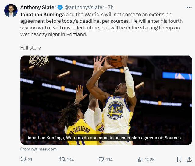Open view analytics bar chart icon

(x=140, y=159)
